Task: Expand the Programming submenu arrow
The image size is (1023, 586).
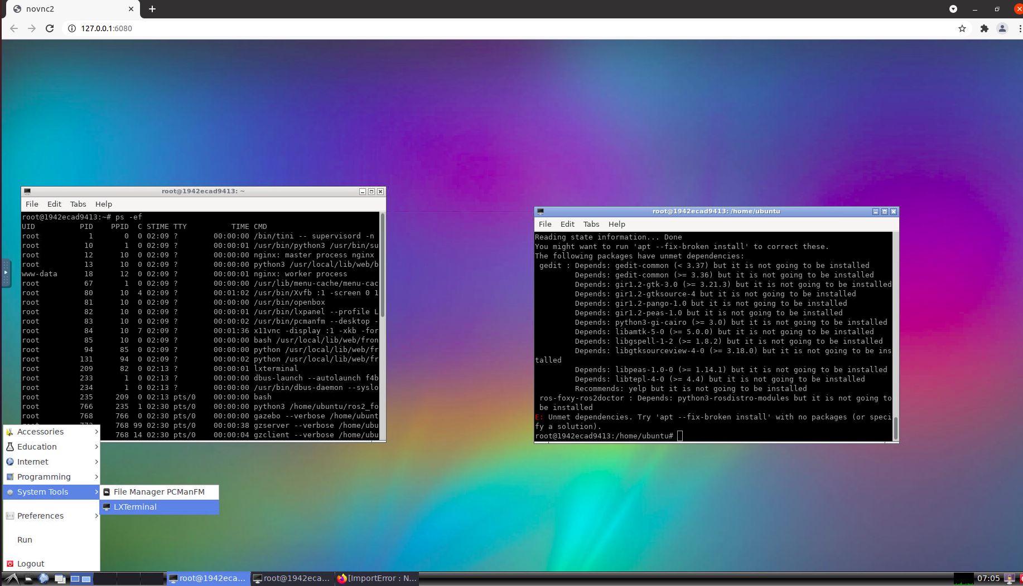Action: (x=96, y=477)
